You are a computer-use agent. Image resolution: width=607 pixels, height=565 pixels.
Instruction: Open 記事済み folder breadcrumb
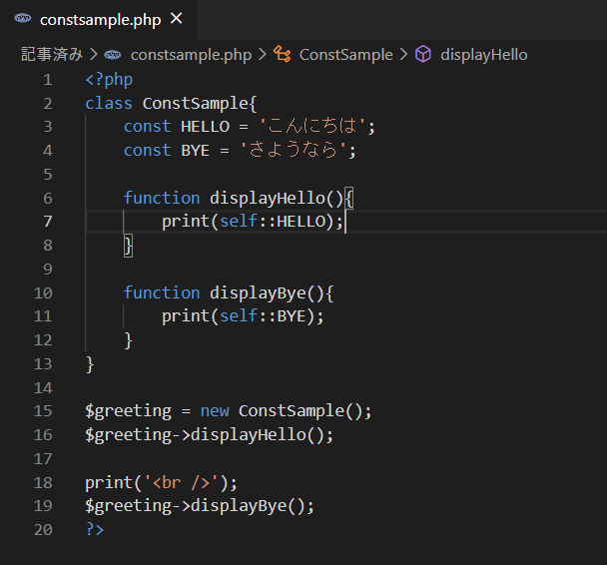point(52,55)
